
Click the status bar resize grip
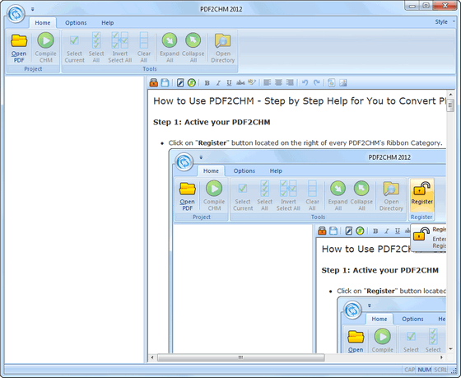(454, 371)
